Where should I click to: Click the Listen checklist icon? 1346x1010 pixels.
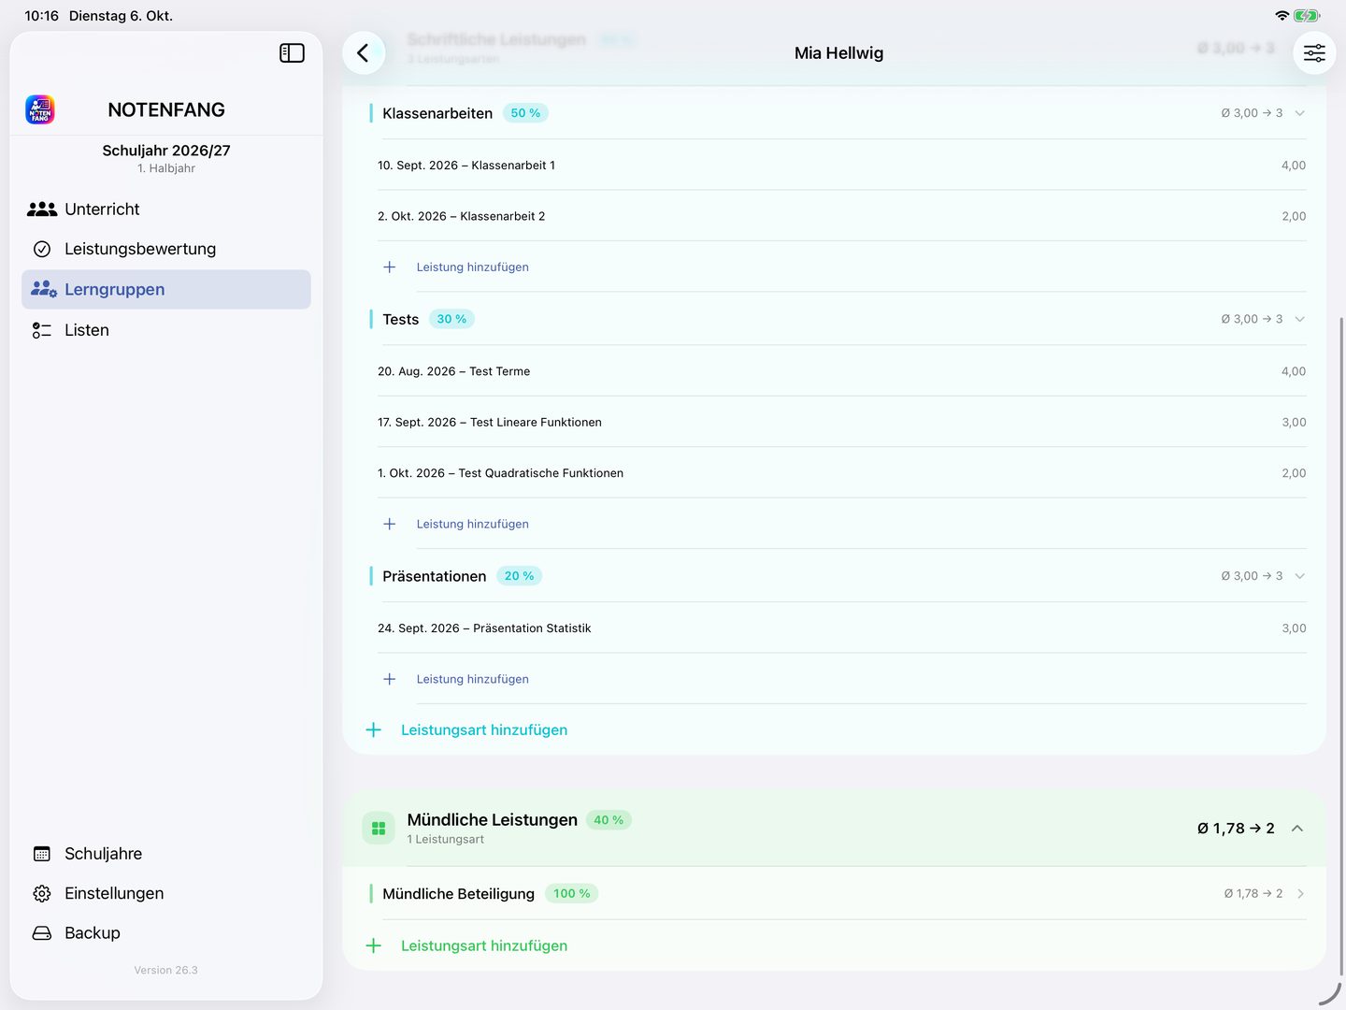42,330
